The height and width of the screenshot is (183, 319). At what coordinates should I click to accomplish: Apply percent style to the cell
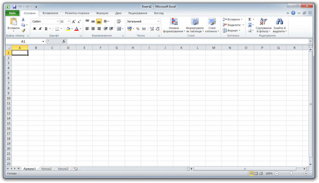click(x=138, y=29)
